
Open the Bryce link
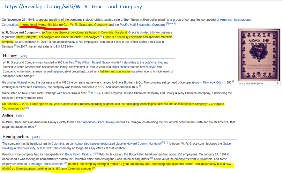coord(153,67)
